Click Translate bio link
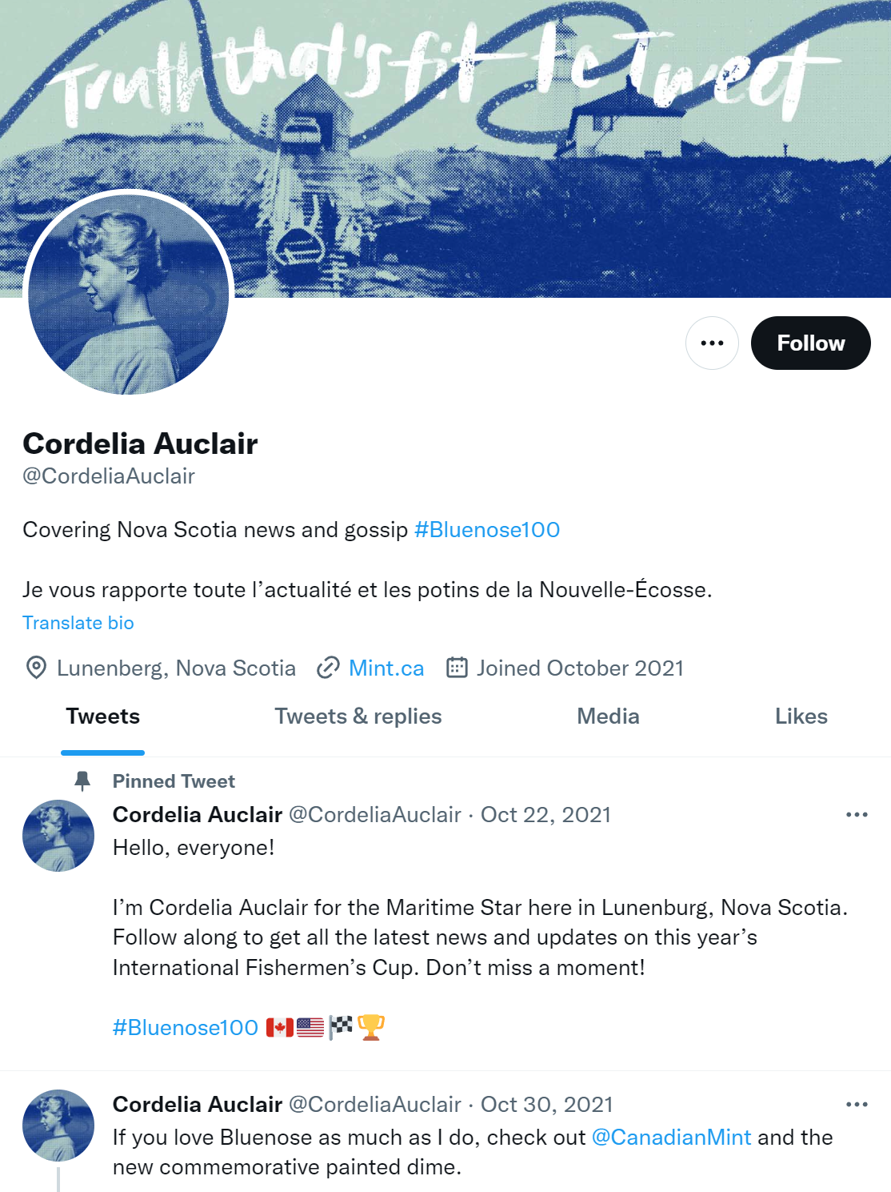The width and height of the screenshot is (891, 1192). 78,623
